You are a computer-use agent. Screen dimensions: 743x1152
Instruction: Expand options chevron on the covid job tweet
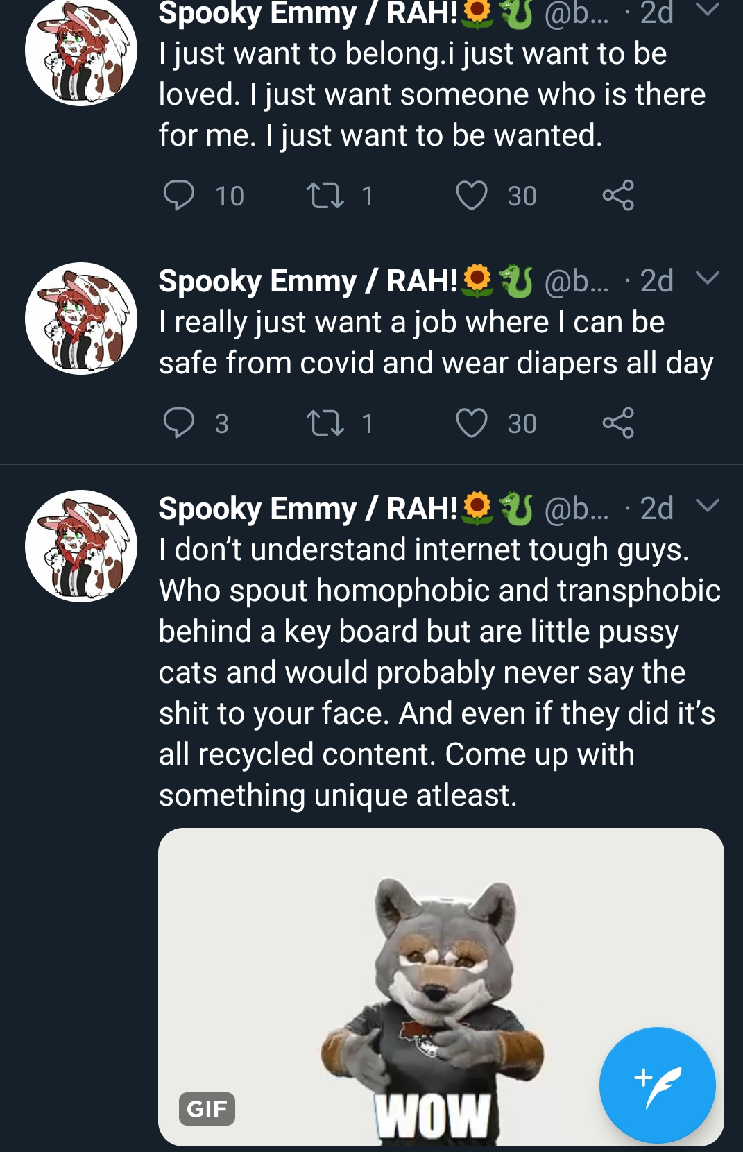pyautogui.click(x=707, y=278)
